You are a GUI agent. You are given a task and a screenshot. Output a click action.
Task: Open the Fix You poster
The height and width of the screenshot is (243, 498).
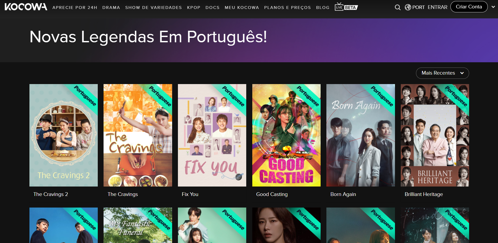(212, 135)
